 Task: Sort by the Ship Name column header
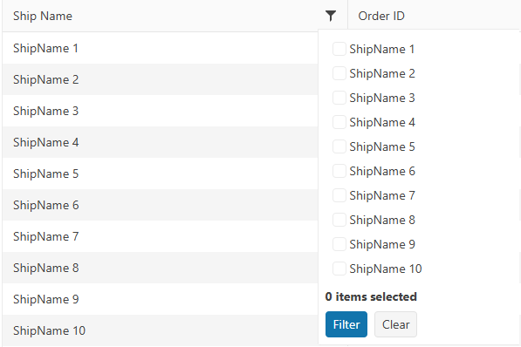click(x=43, y=16)
